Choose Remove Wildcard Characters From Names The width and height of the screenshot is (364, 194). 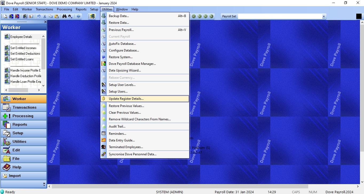tap(145, 119)
